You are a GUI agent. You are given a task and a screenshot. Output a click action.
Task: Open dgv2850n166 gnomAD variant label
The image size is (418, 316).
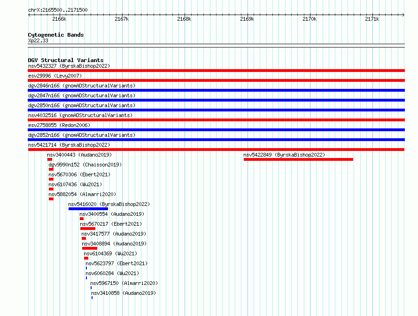(82, 105)
